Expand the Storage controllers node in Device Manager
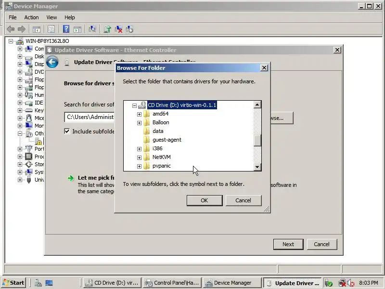The height and width of the screenshot is (289, 385). [x=20, y=164]
